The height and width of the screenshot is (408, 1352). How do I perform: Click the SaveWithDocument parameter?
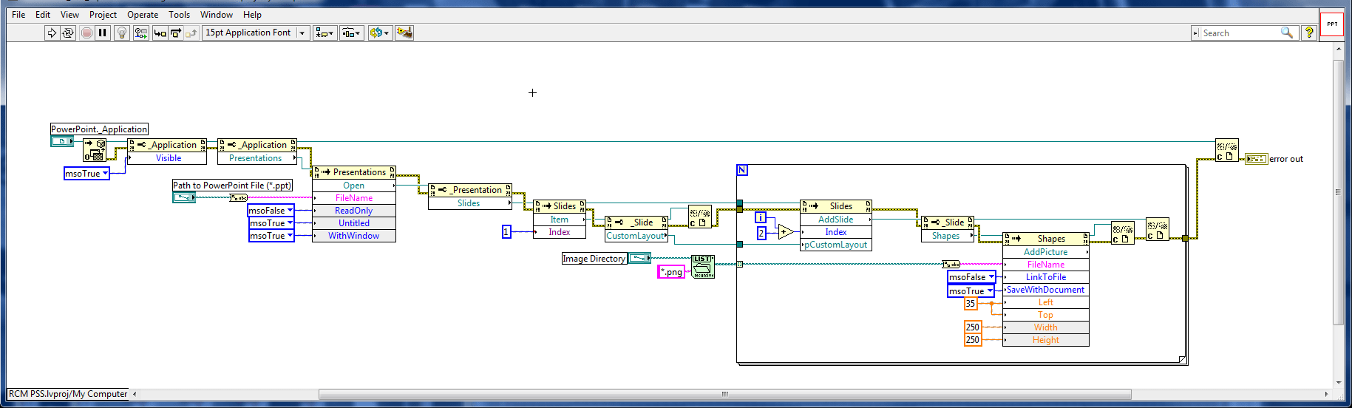coord(1045,290)
